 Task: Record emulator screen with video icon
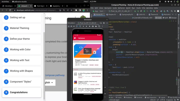96,26
